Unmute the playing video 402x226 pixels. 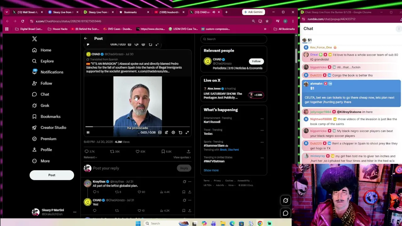coord(166,132)
